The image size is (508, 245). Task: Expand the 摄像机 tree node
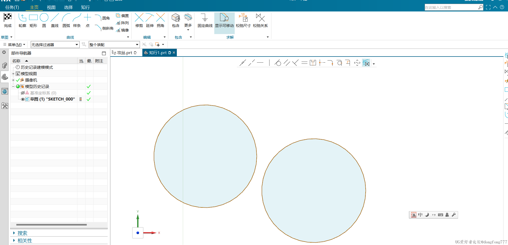13,80
